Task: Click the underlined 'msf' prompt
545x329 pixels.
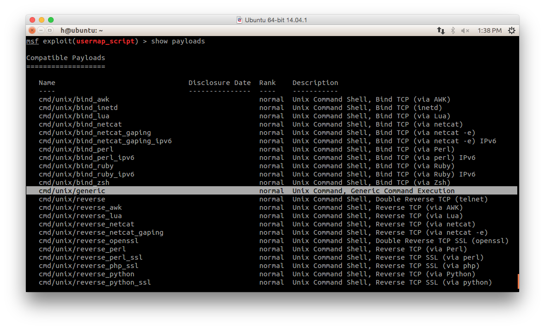Action: [x=33, y=41]
